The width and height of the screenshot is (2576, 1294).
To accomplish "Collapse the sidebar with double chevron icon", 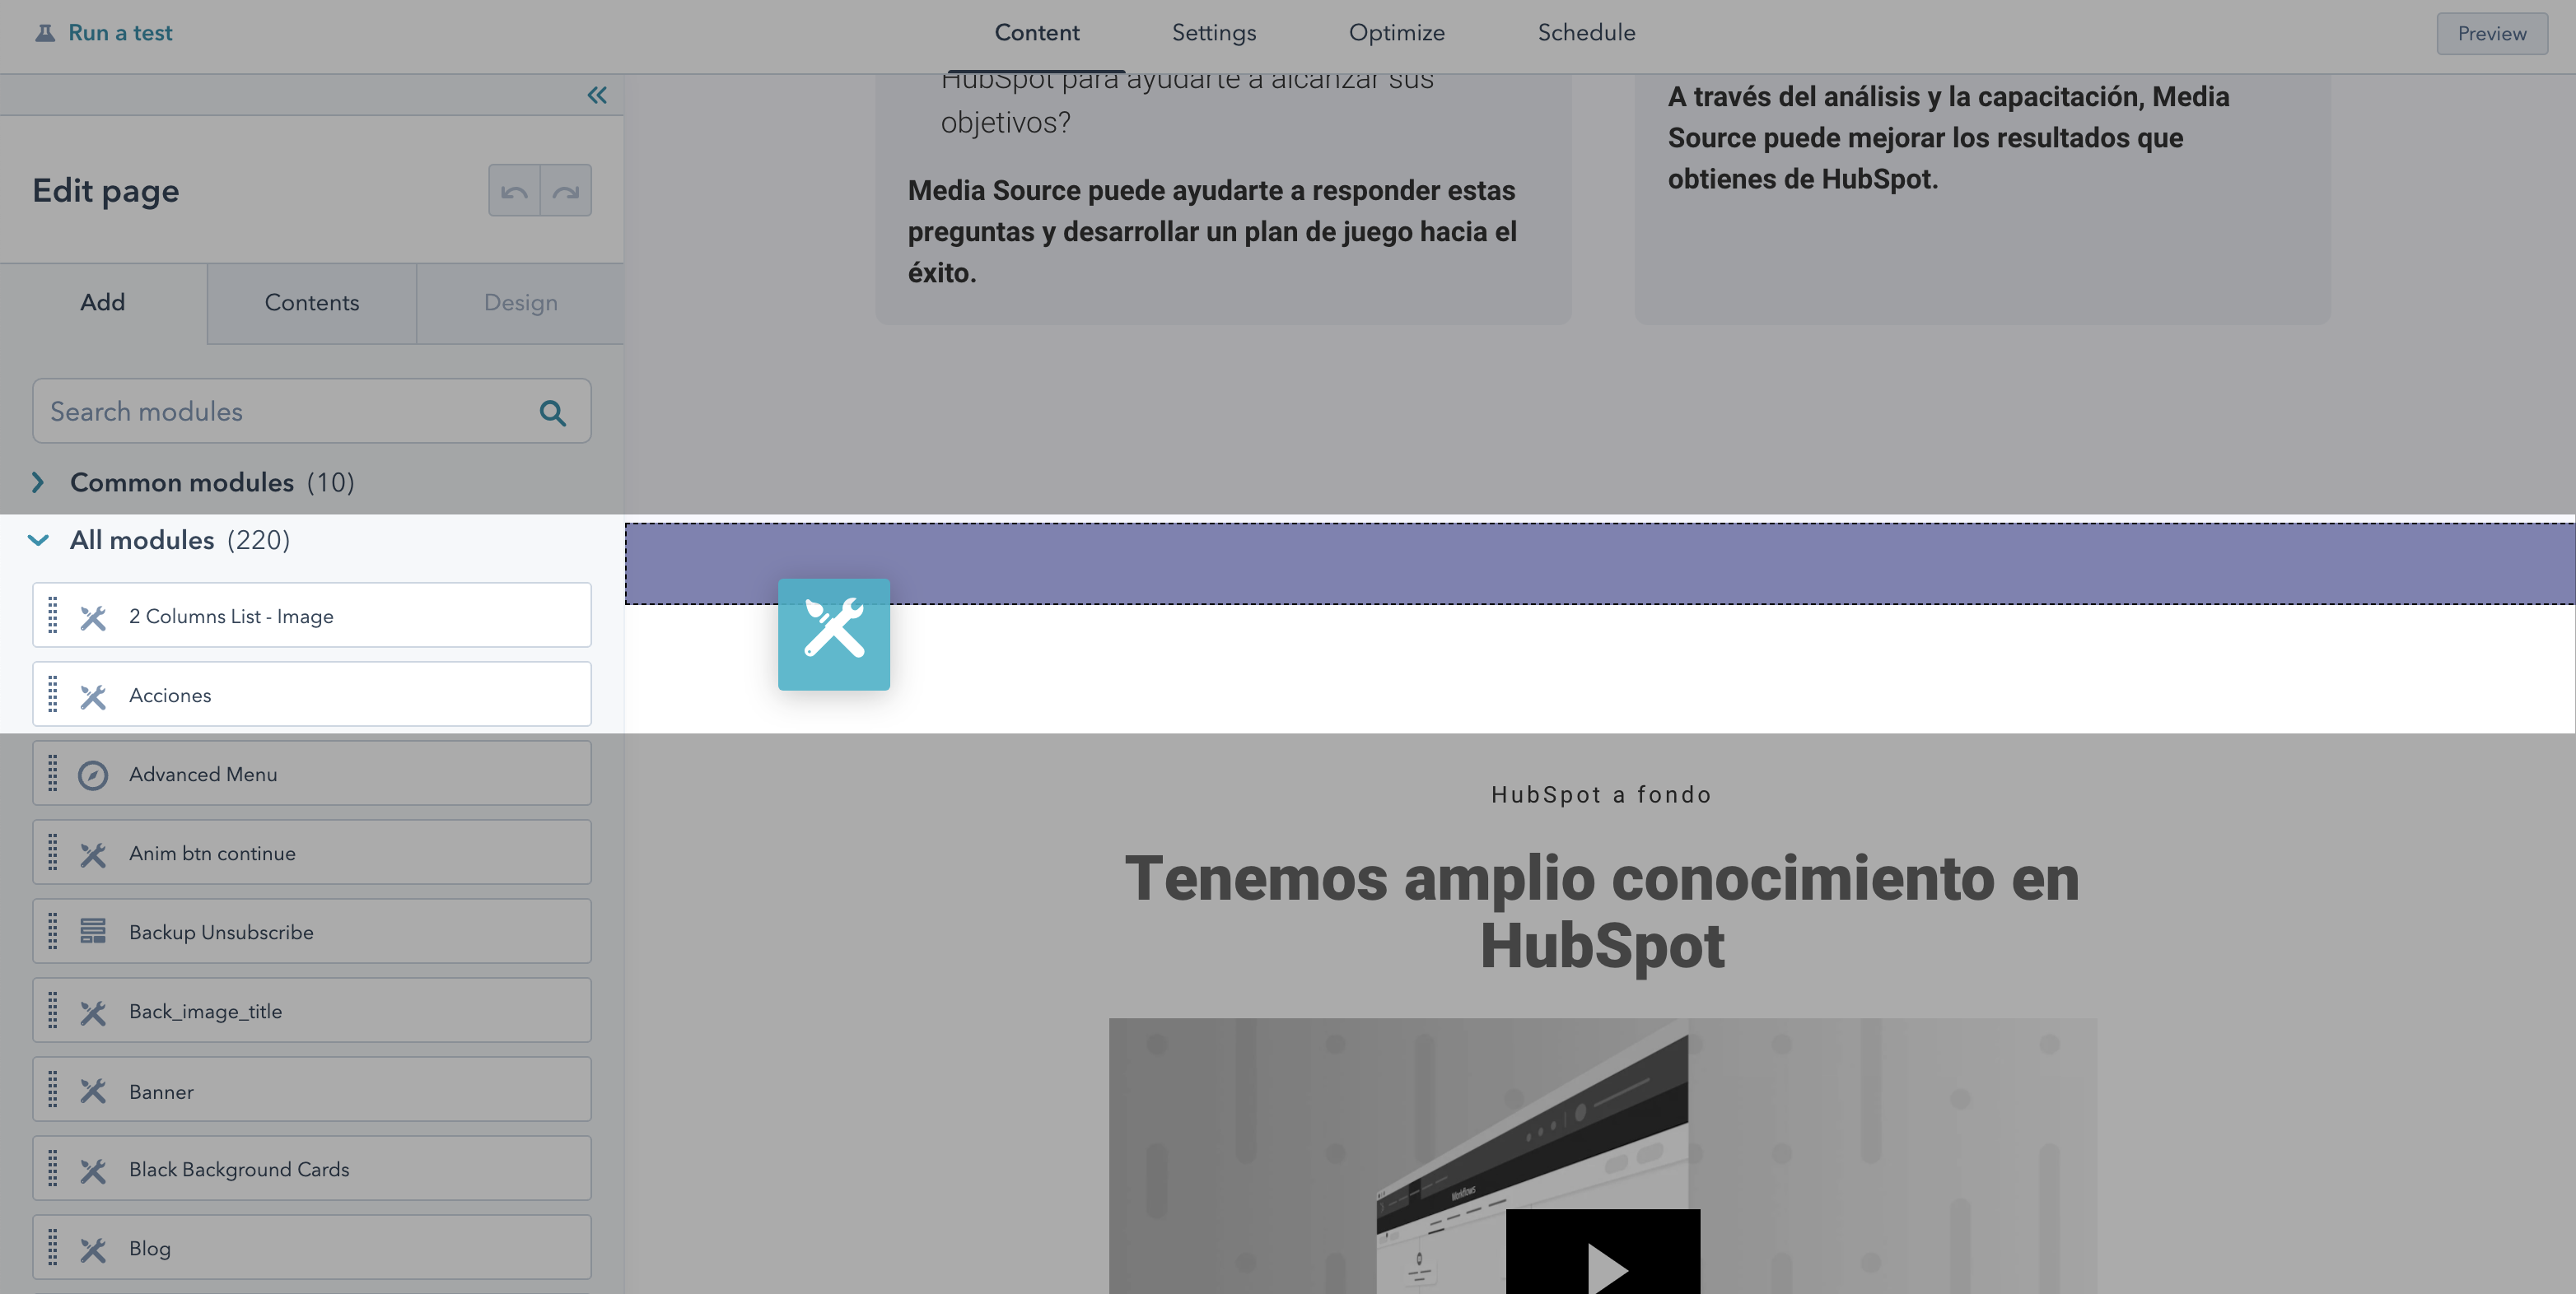I will 597,95.
